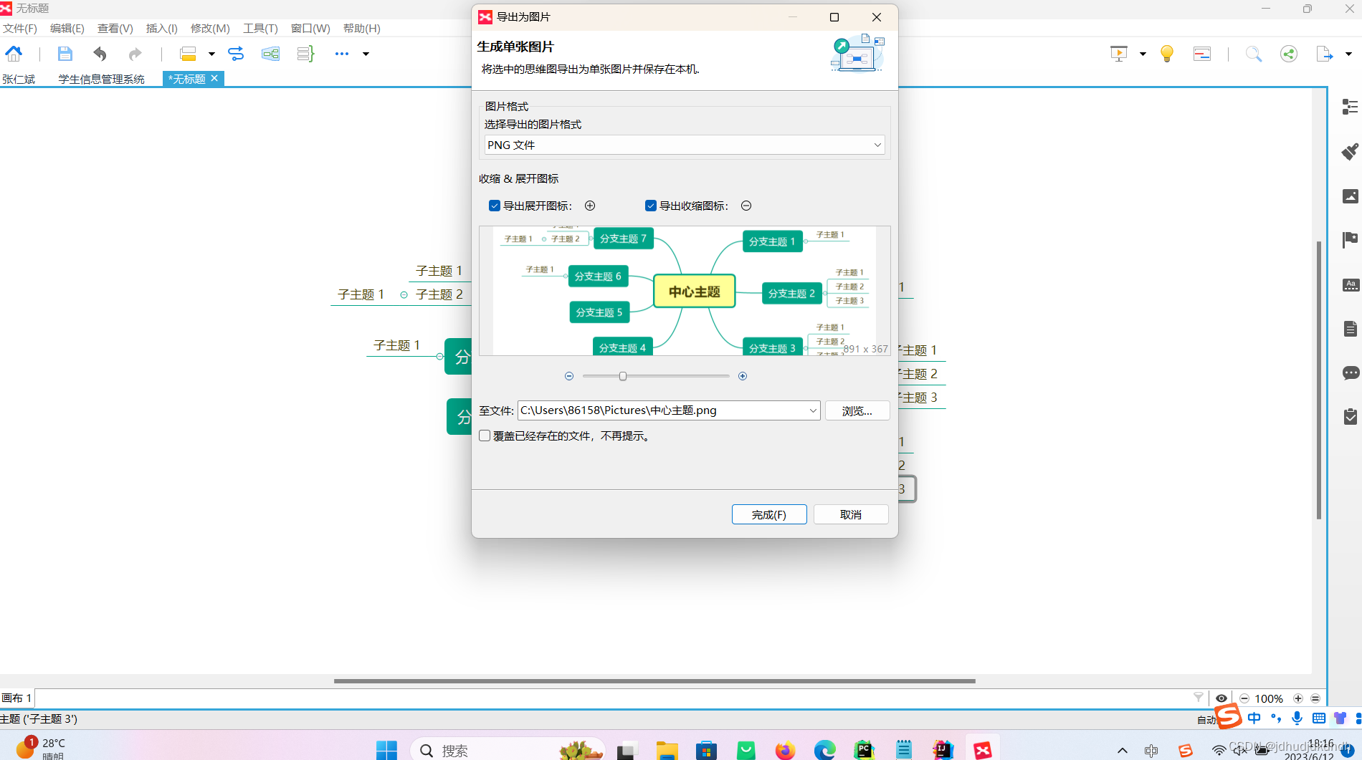
Task: Uncheck 导出展开图标 checkbox
Action: coord(495,206)
